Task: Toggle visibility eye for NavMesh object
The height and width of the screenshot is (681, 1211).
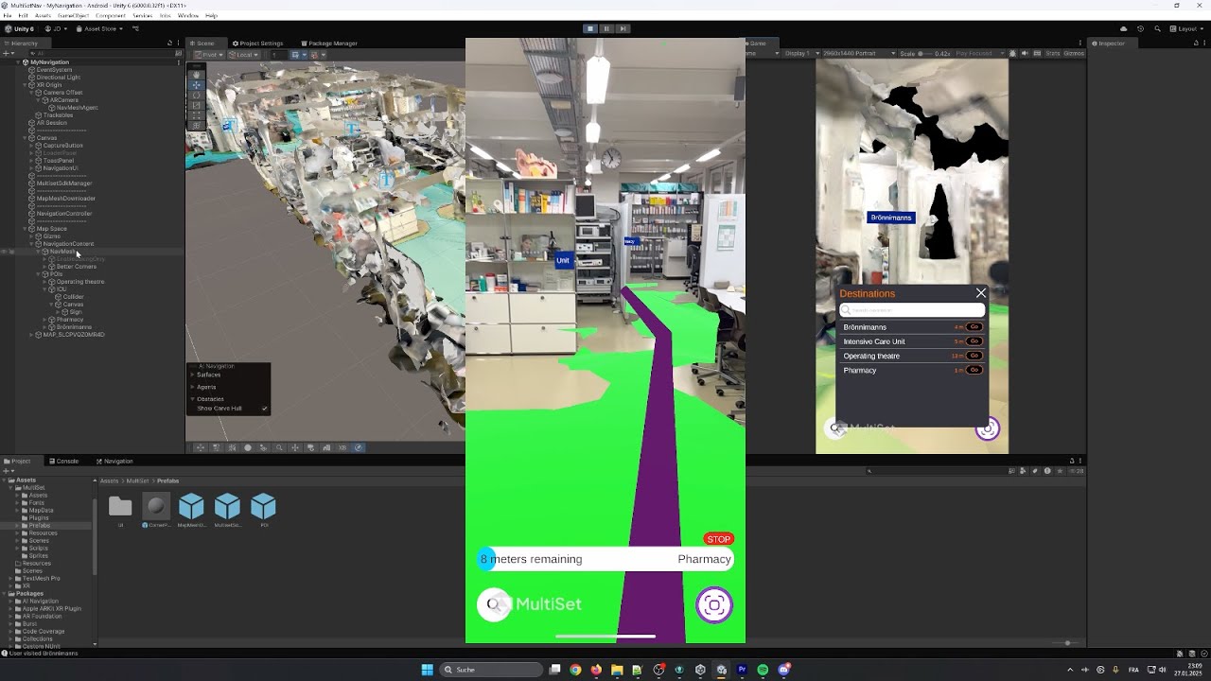Action: [x=5, y=252]
